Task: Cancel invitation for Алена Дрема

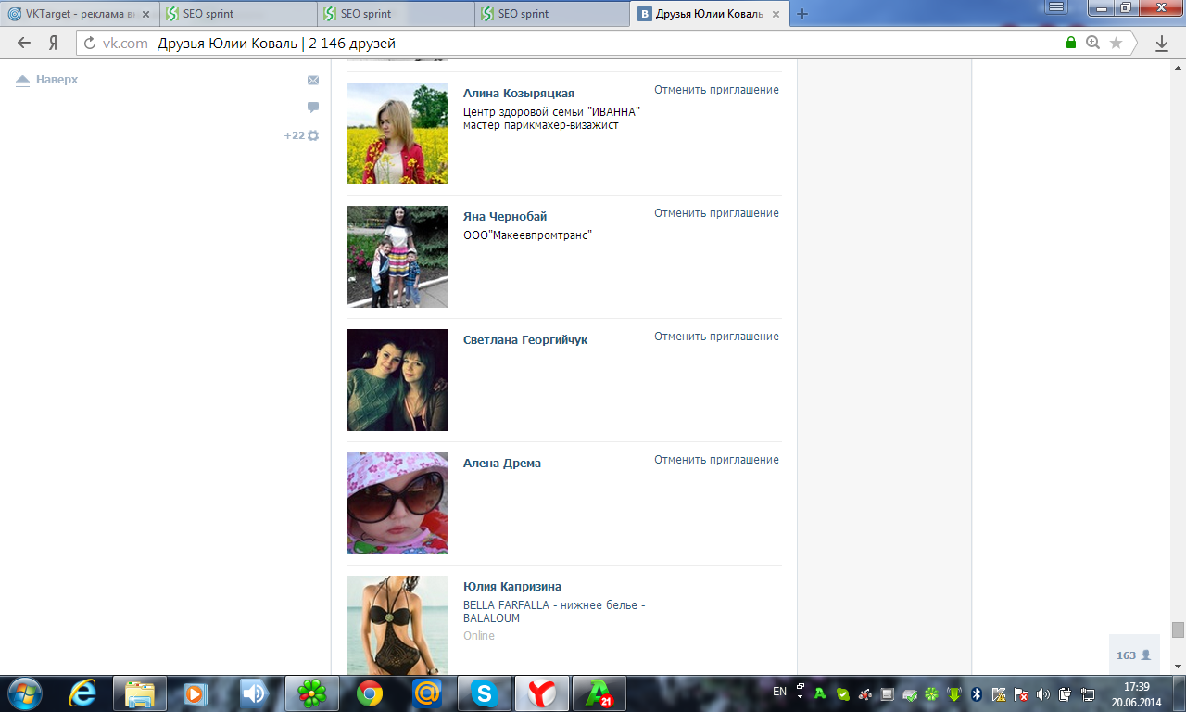Action: [x=716, y=460]
